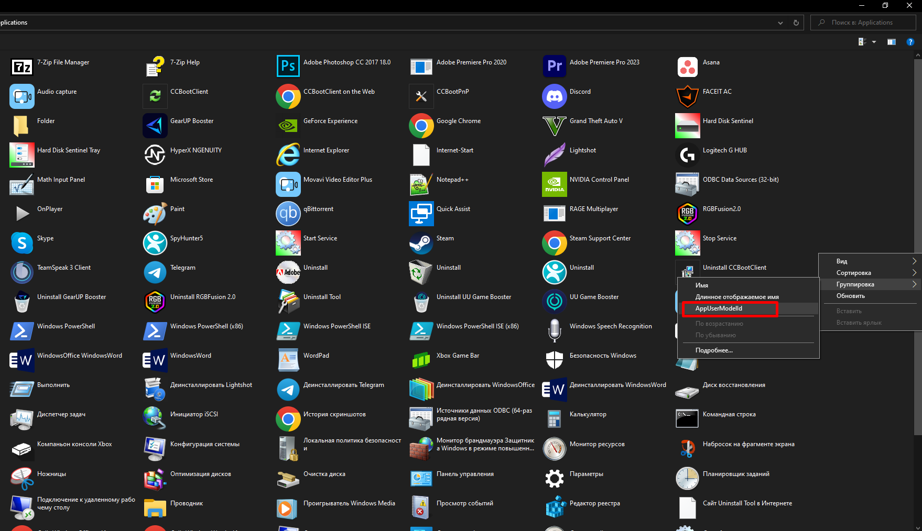Select the qBittorrent icon
The height and width of the screenshot is (531, 922).
(x=288, y=213)
